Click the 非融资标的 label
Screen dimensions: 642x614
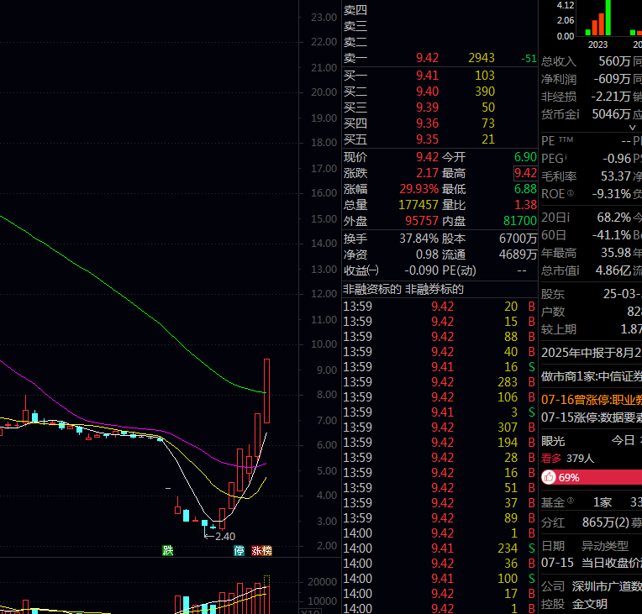(x=372, y=290)
